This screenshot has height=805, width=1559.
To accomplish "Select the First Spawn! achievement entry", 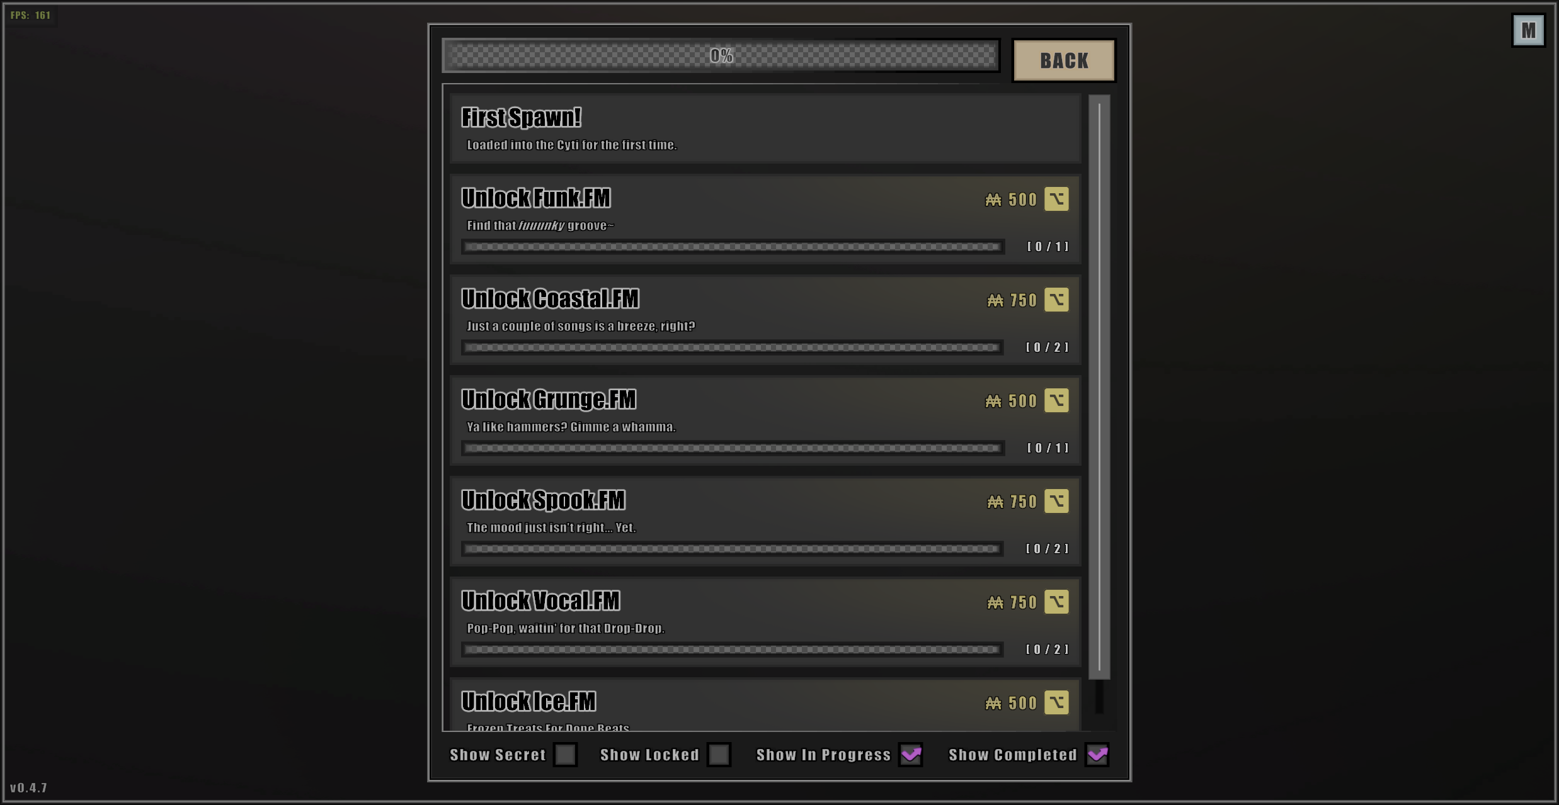I will 765,128.
